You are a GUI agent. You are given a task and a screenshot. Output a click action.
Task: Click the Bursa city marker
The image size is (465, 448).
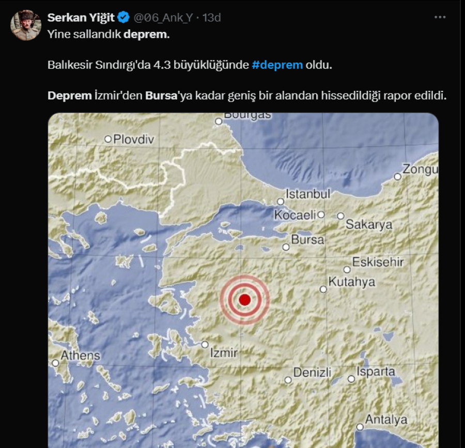286,247
